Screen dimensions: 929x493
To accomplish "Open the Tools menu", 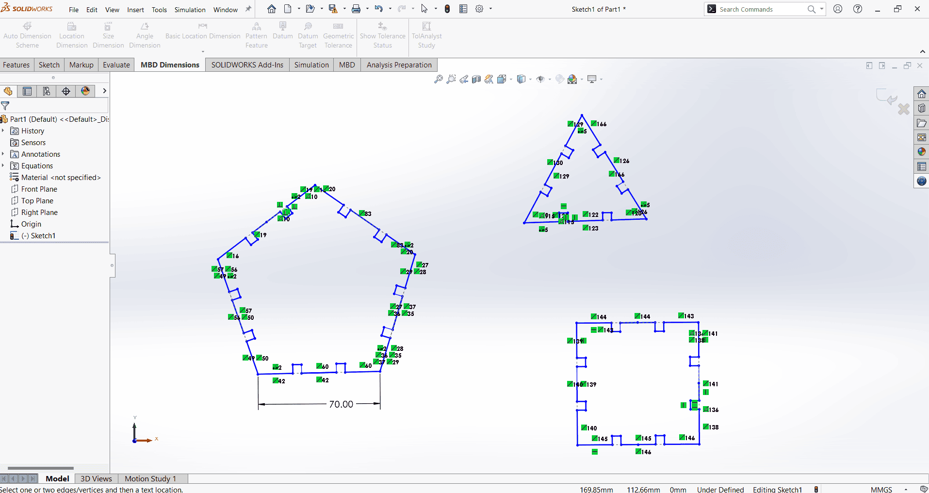I will pyautogui.click(x=159, y=10).
